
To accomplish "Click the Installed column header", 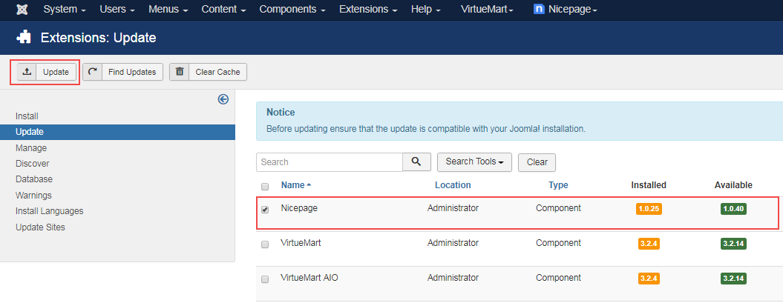I will [x=649, y=185].
